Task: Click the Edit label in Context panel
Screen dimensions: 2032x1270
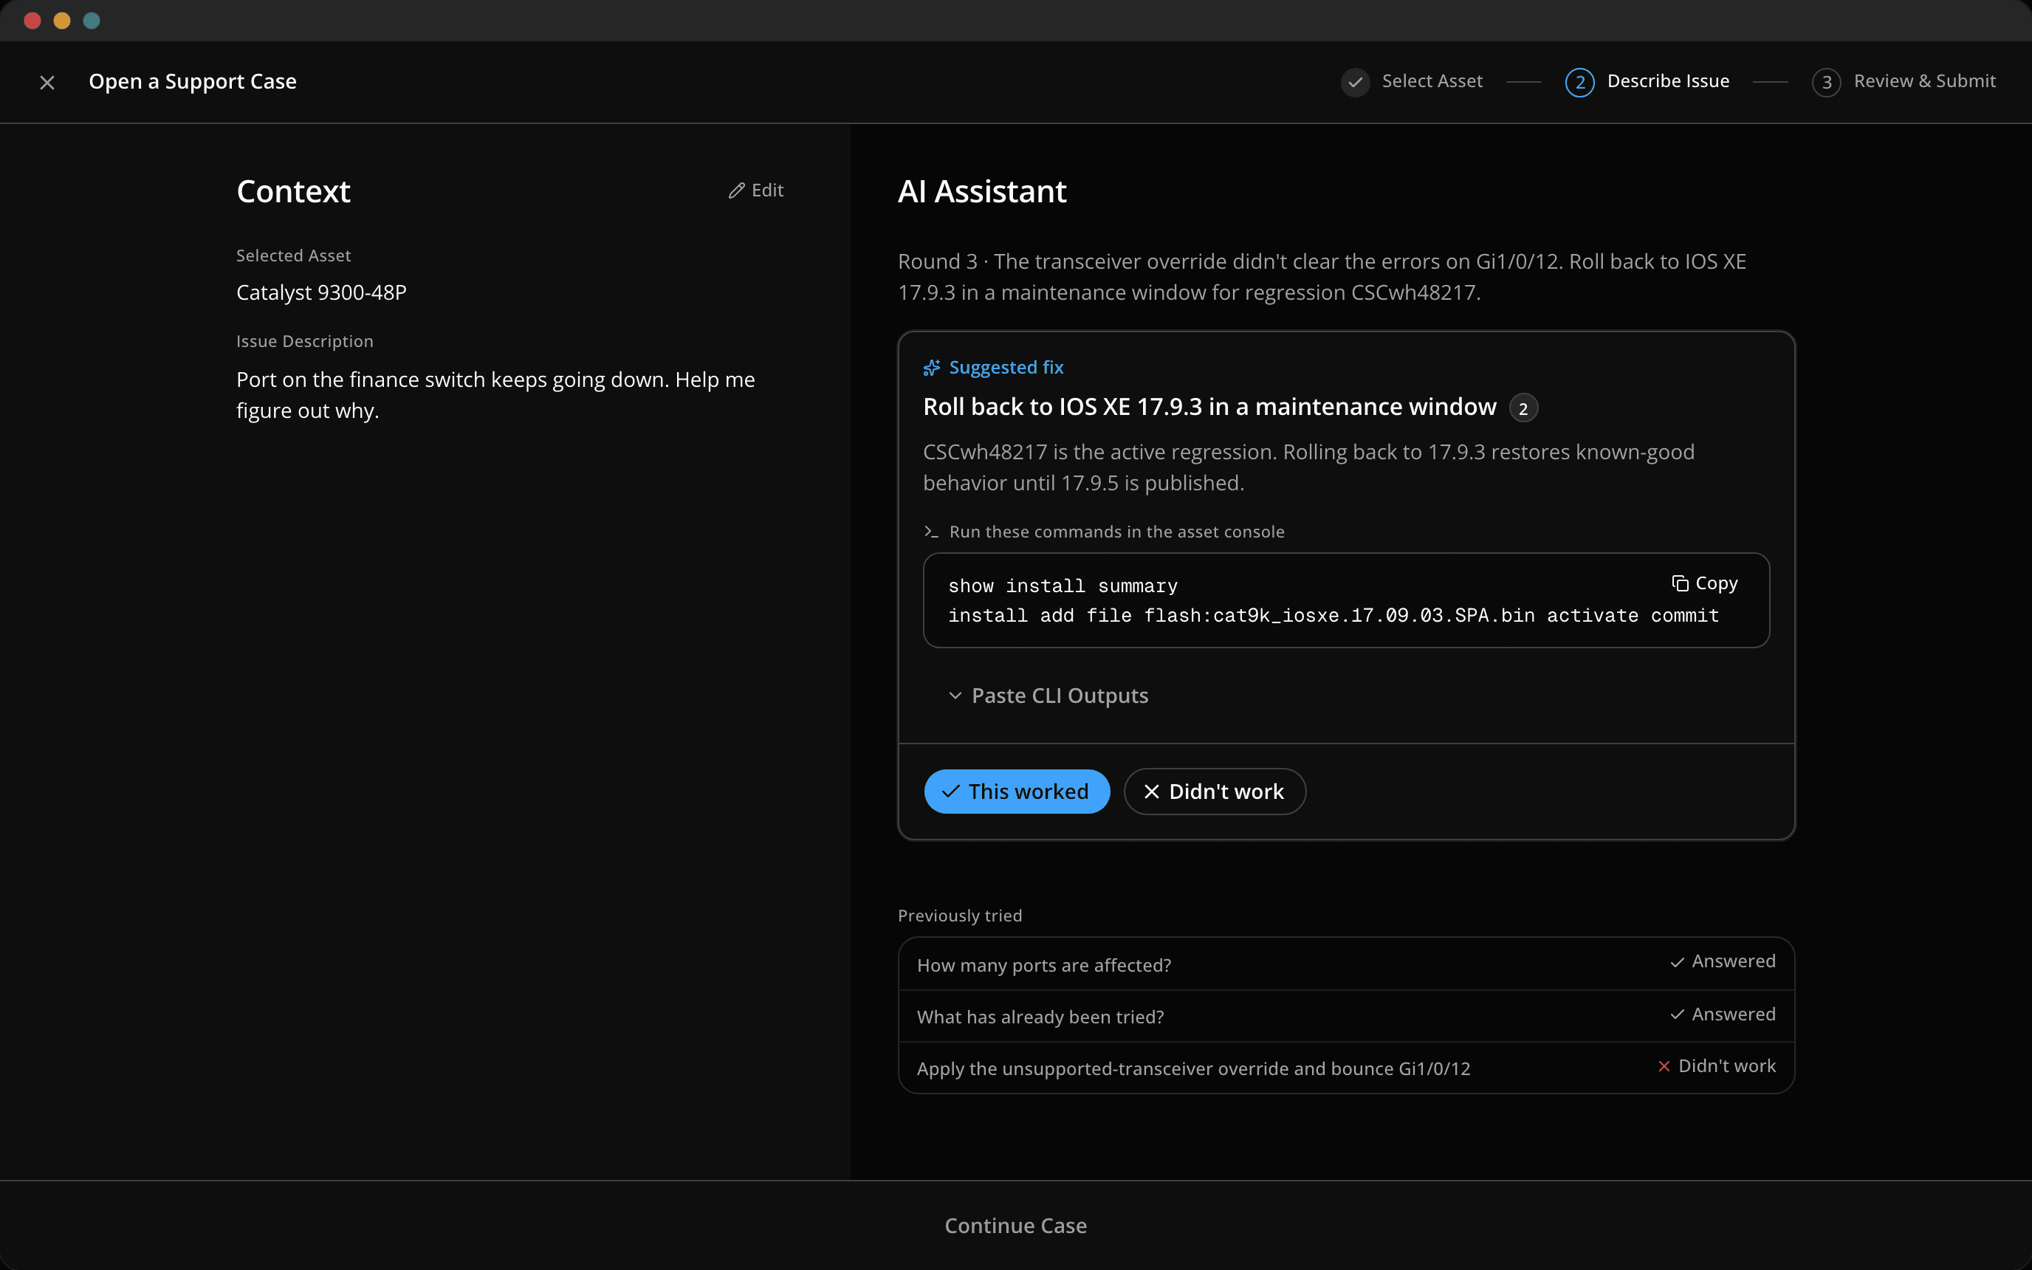Action: click(x=767, y=190)
